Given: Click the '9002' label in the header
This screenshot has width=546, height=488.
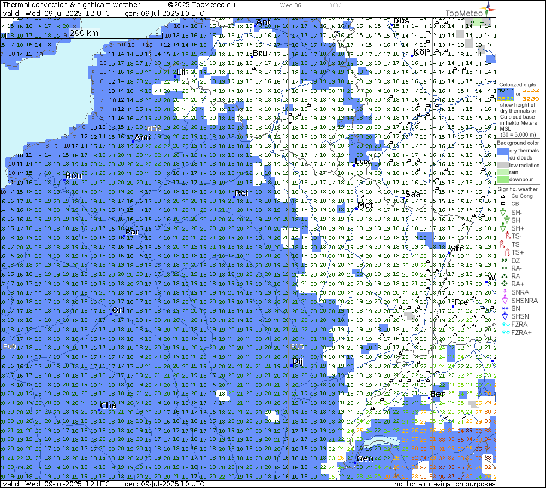Looking at the screenshot, I should [x=335, y=5].
